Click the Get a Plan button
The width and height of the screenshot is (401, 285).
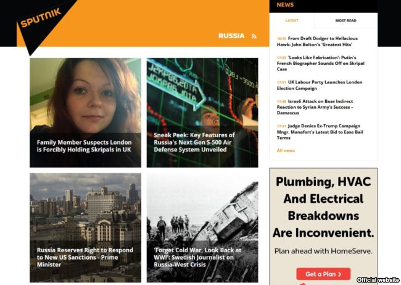(x=323, y=274)
